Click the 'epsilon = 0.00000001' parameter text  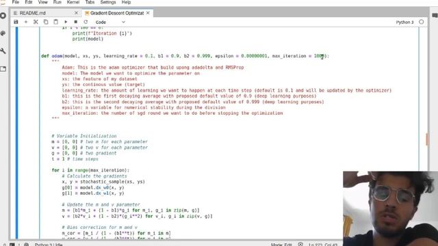pos(241,56)
